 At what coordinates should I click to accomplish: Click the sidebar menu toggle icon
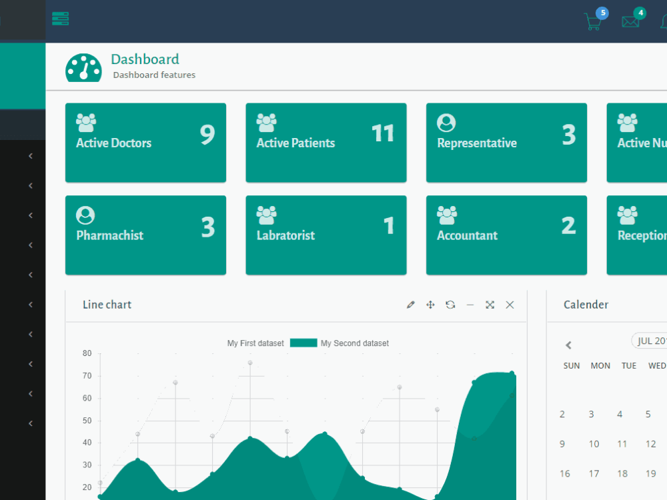(60, 19)
